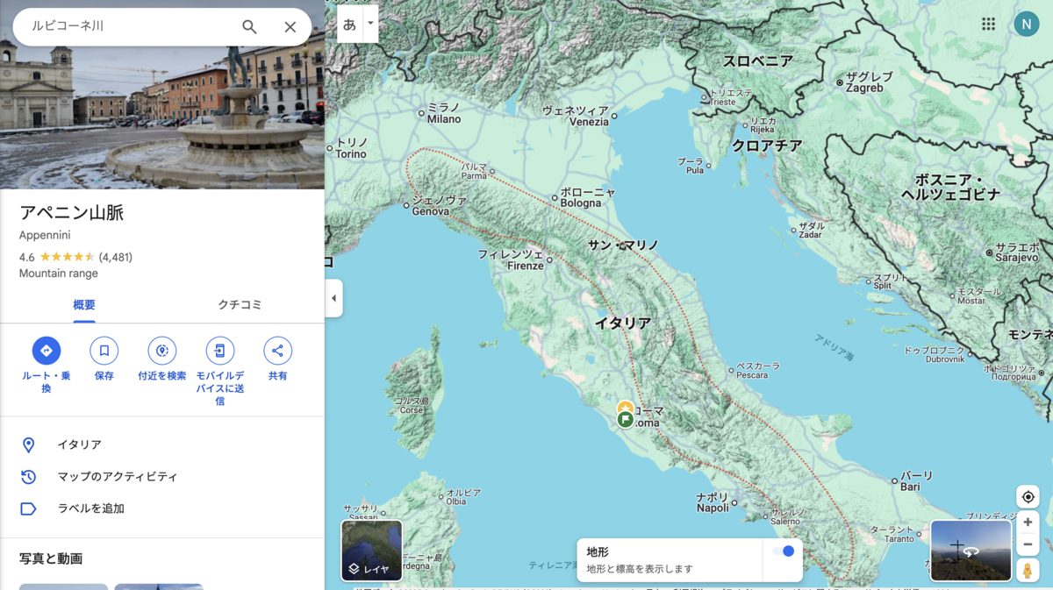Open the ルート・乗換 directions button
Viewport: 1053px width, 590px height.
pos(47,351)
